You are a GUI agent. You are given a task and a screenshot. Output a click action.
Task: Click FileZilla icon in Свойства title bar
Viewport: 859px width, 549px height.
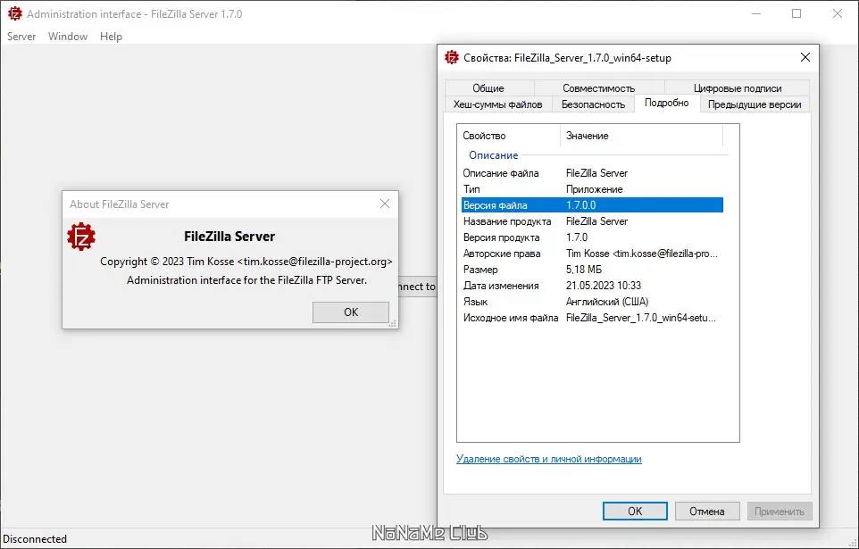[x=452, y=57]
